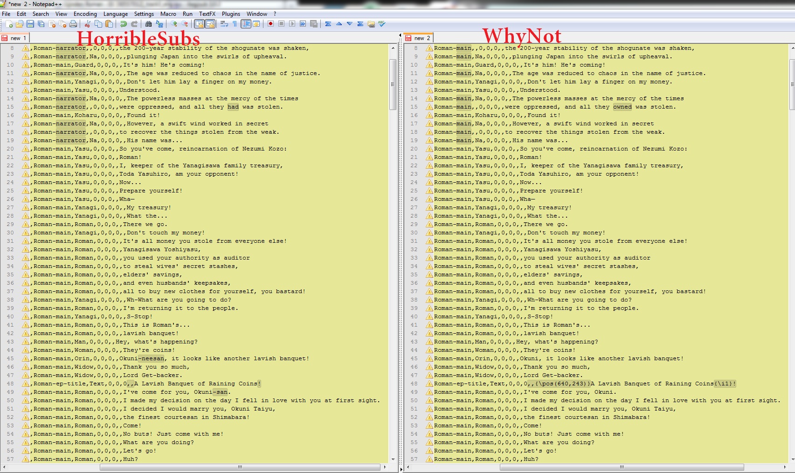Open the Window menu

pyautogui.click(x=257, y=14)
